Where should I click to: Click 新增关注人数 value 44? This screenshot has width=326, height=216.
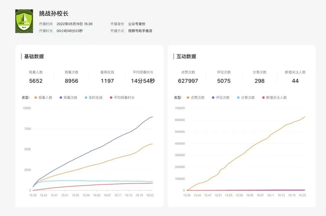point(295,81)
